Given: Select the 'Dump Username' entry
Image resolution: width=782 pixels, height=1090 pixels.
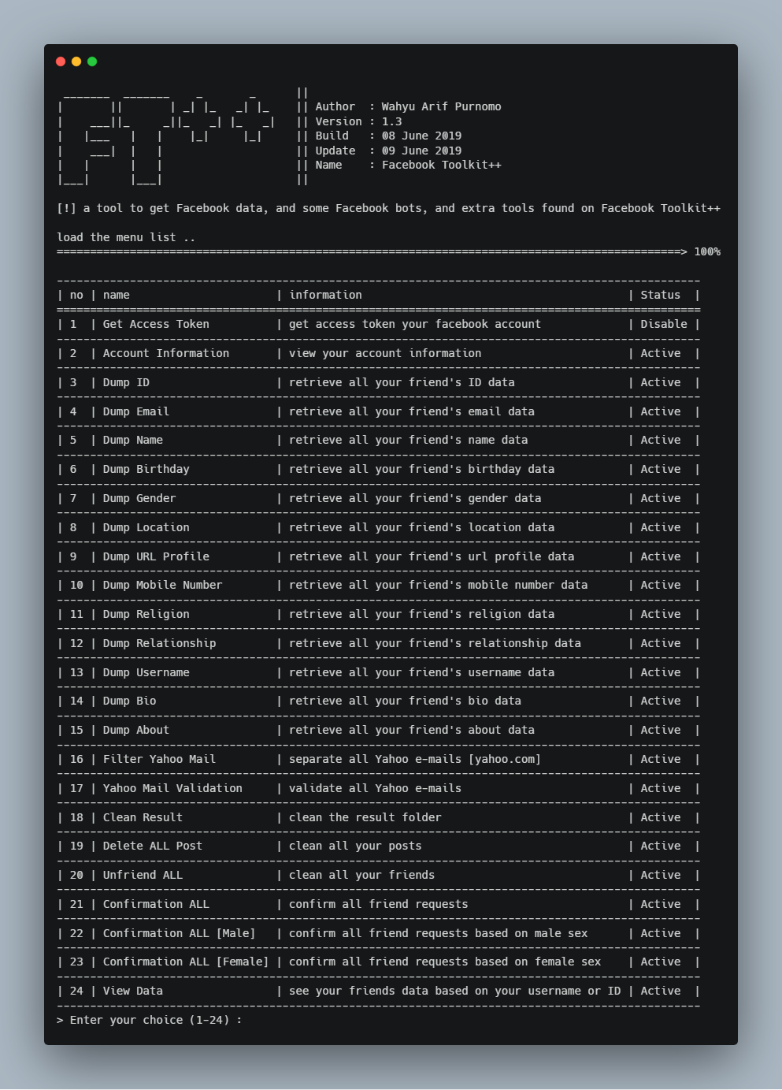Looking at the screenshot, I should coord(146,672).
